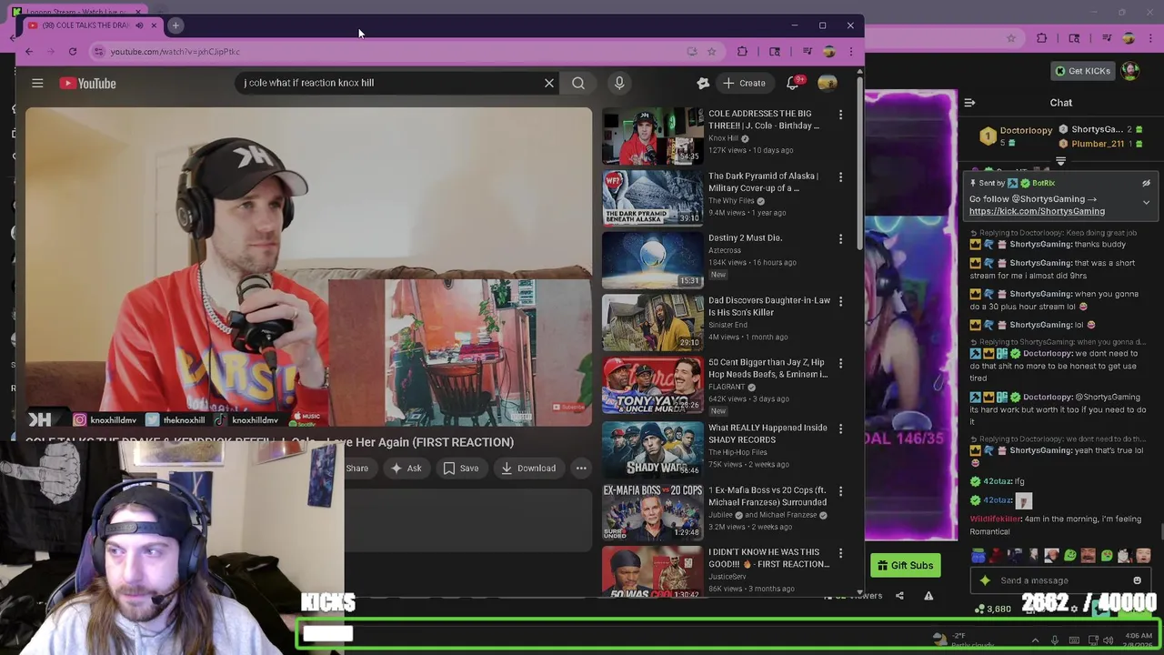The width and height of the screenshot is (1164, 655).
Task: Open options for Destiny 2 Must Die video
Action: (x=840, y=238)
